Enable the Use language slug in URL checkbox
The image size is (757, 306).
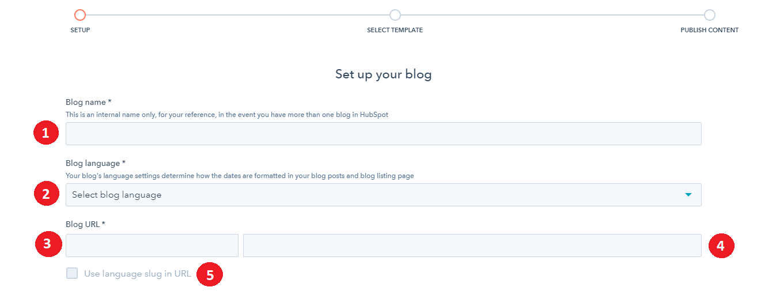coord(72,274)
